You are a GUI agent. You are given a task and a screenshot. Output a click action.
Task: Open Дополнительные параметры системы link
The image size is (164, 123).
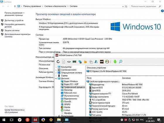coord(18,35)
